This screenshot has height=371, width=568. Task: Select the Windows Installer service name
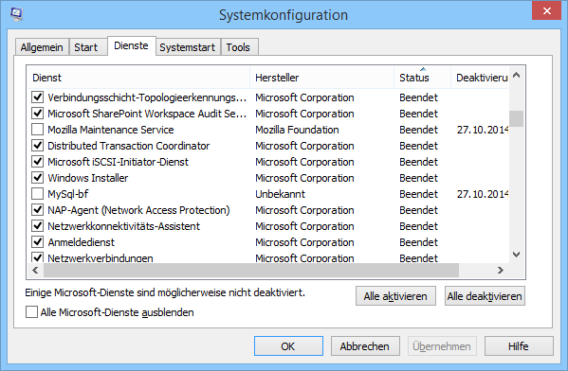pyautogui.click(x=88, y=178)
